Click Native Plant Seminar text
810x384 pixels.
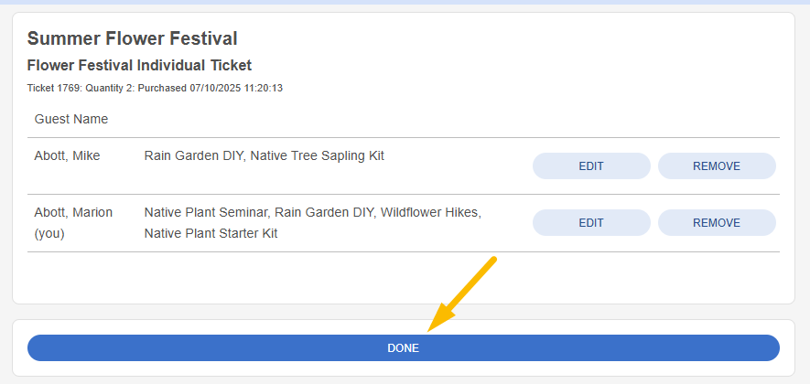coord(207,213)
